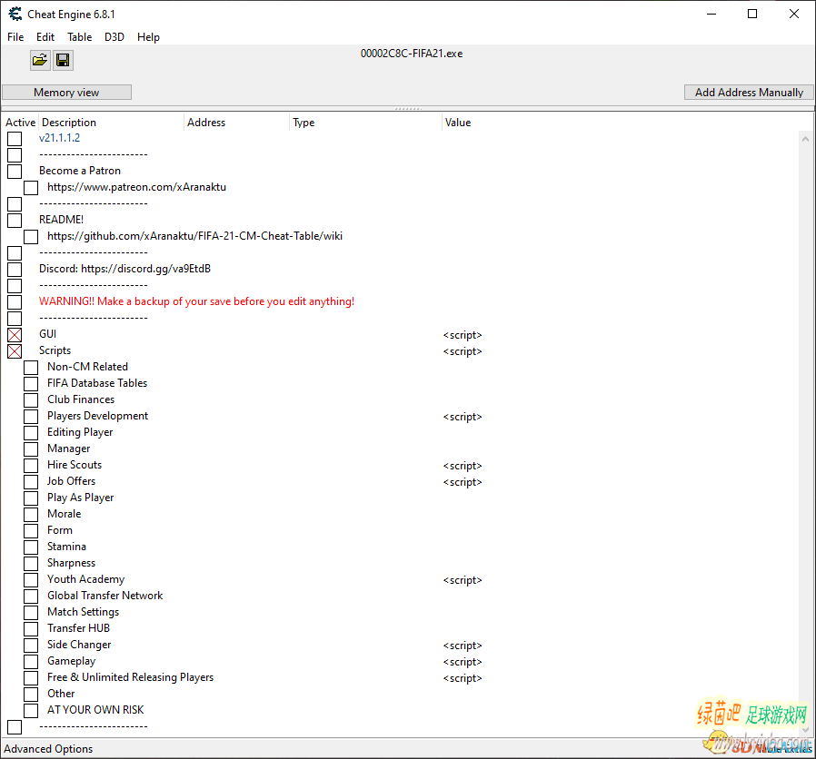Click the Active column header
Image resolution: width=816 pixels, height=759 pixels.
[x=20, y=123]
